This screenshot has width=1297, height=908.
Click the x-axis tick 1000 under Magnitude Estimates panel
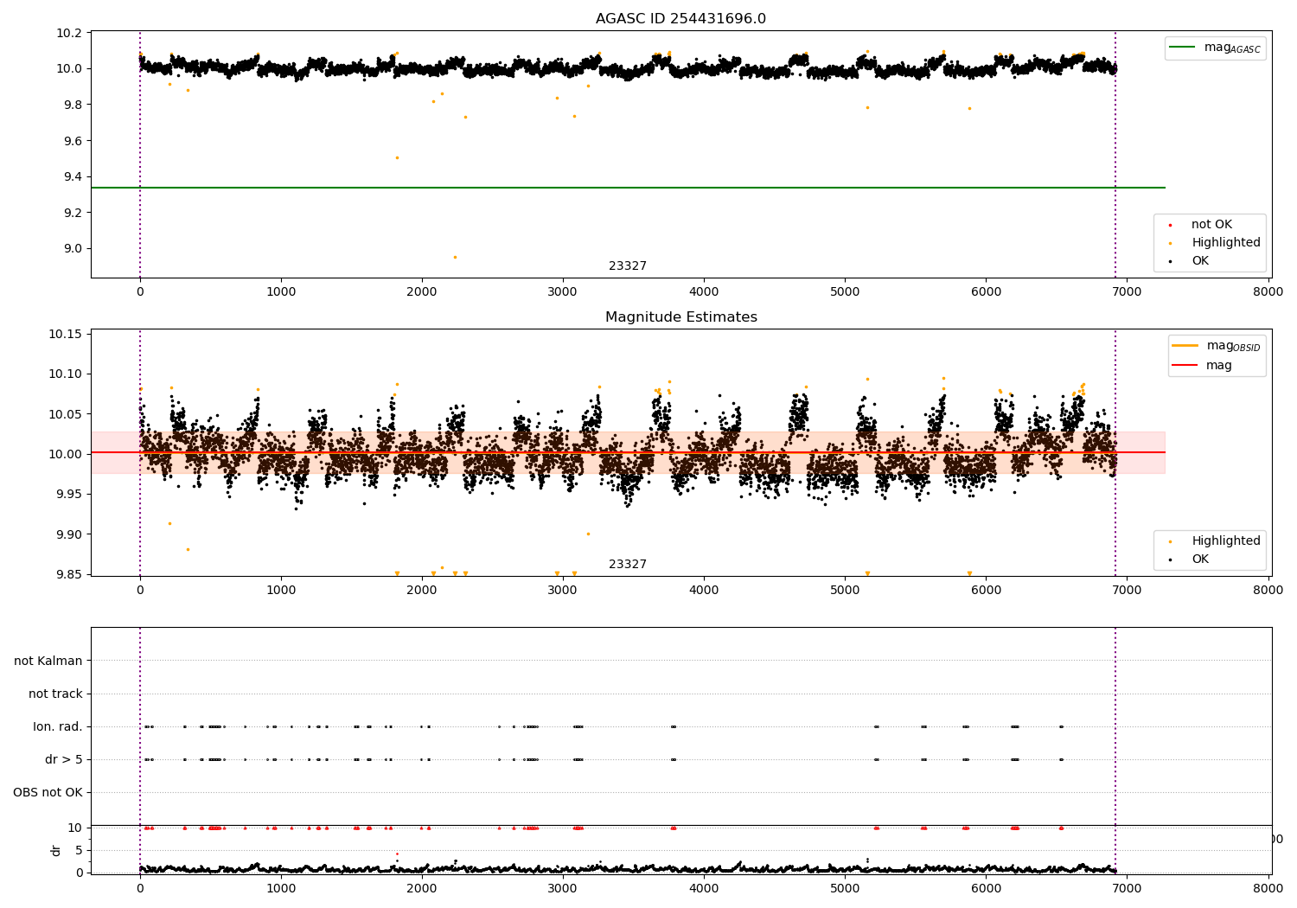(x=281, y=590)
